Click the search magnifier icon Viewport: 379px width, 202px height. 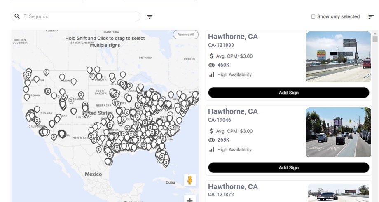17,16
